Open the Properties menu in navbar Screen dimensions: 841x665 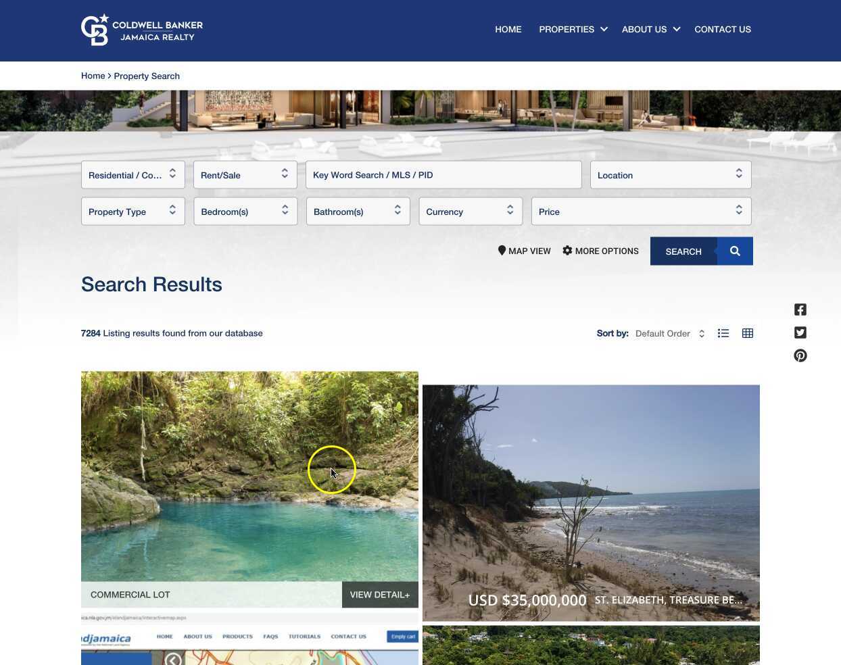coord(573,29)
